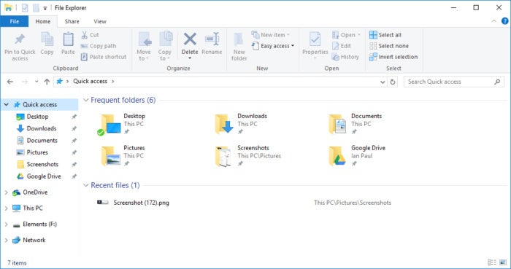Image resolution: width=511 pixels, height=269 pixels.
Task: Select the Desktop folder tile
Action: click(122, 124)
